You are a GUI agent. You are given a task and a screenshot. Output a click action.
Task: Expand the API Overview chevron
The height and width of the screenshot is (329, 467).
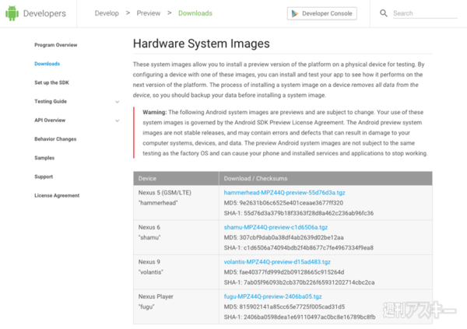118,121
